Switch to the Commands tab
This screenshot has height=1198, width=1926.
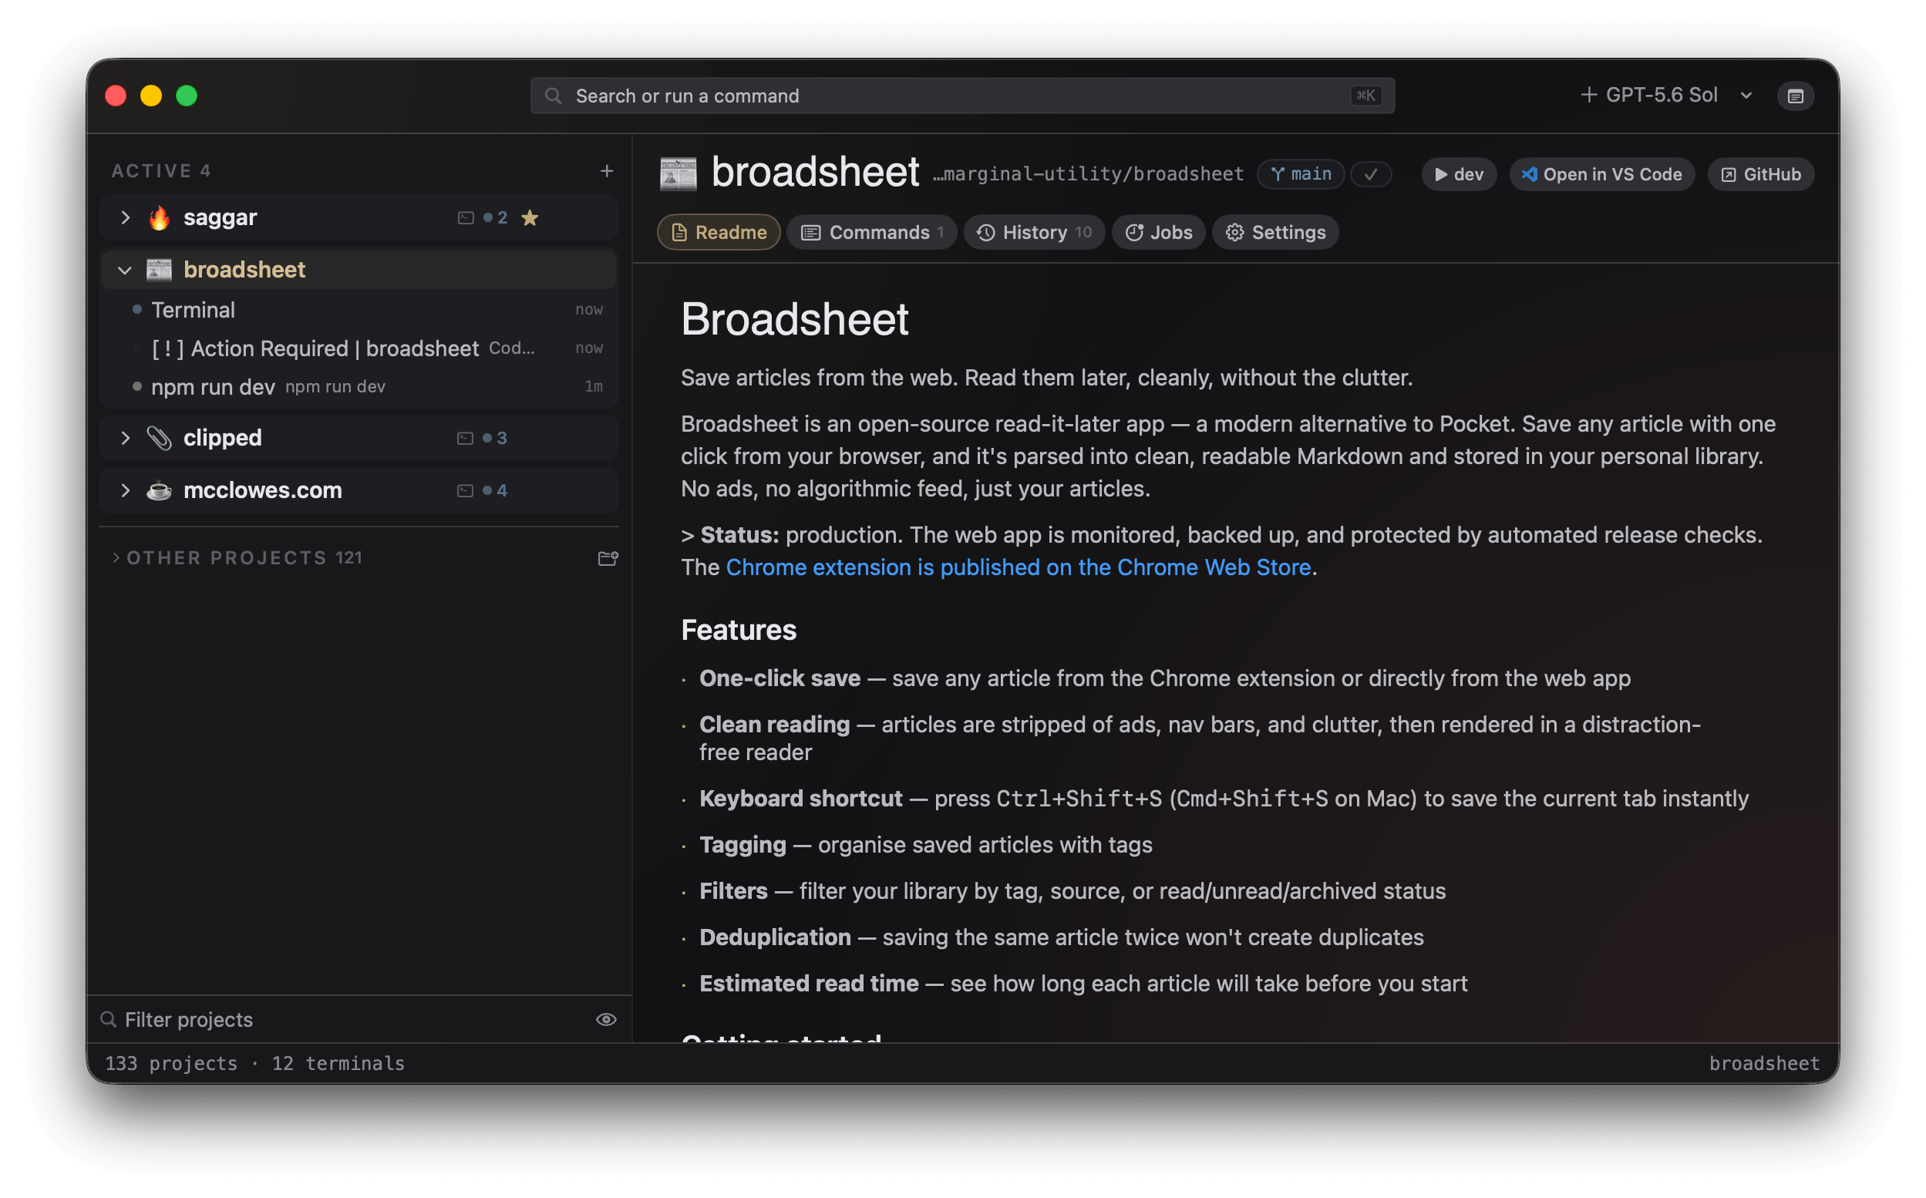[871, 232]
